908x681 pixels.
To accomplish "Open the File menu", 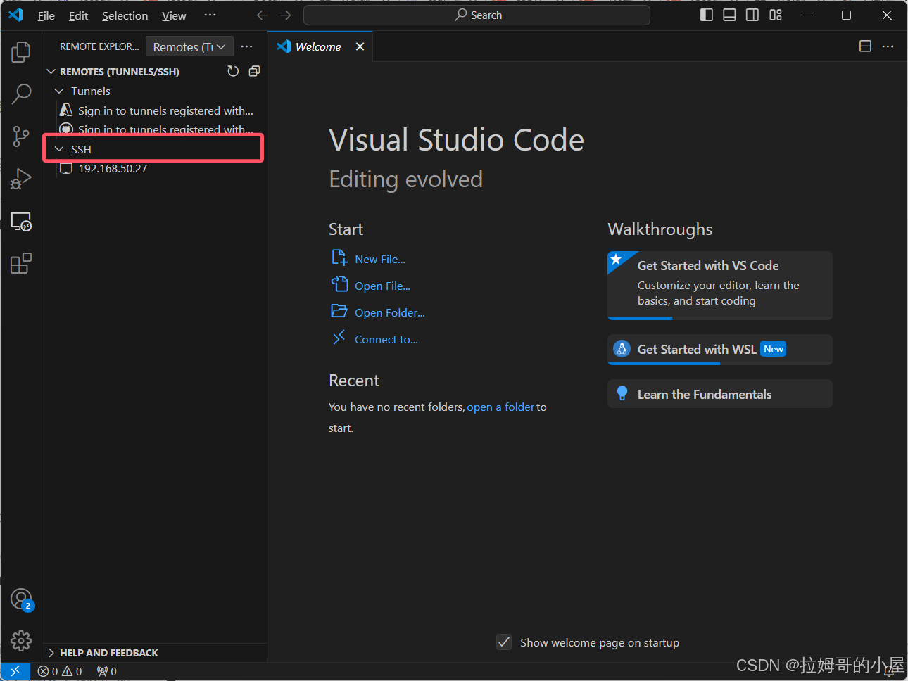I will 46,15.
